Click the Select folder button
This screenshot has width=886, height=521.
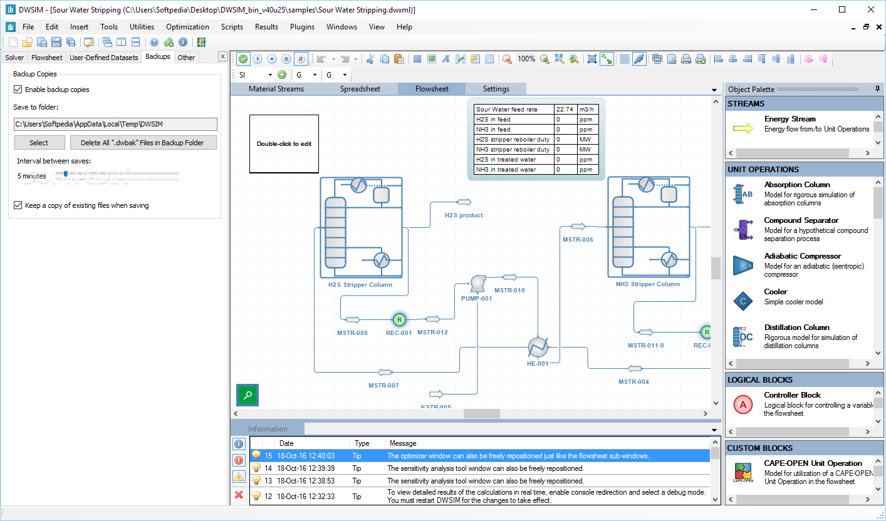point(39,143)
